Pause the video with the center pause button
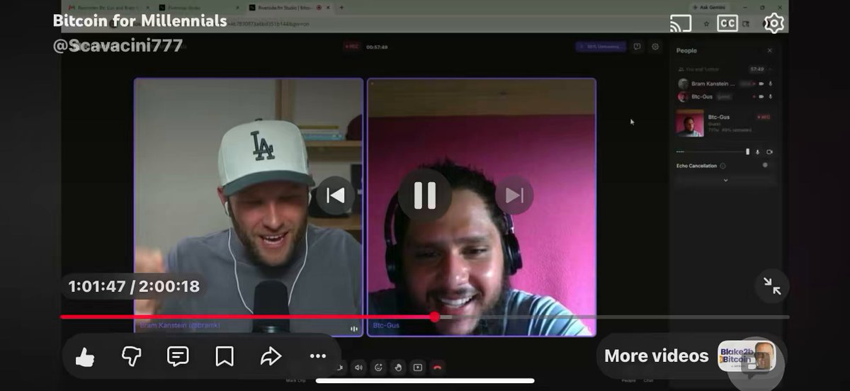The height and width of the screenshot is (391, 850). (424, 195)
